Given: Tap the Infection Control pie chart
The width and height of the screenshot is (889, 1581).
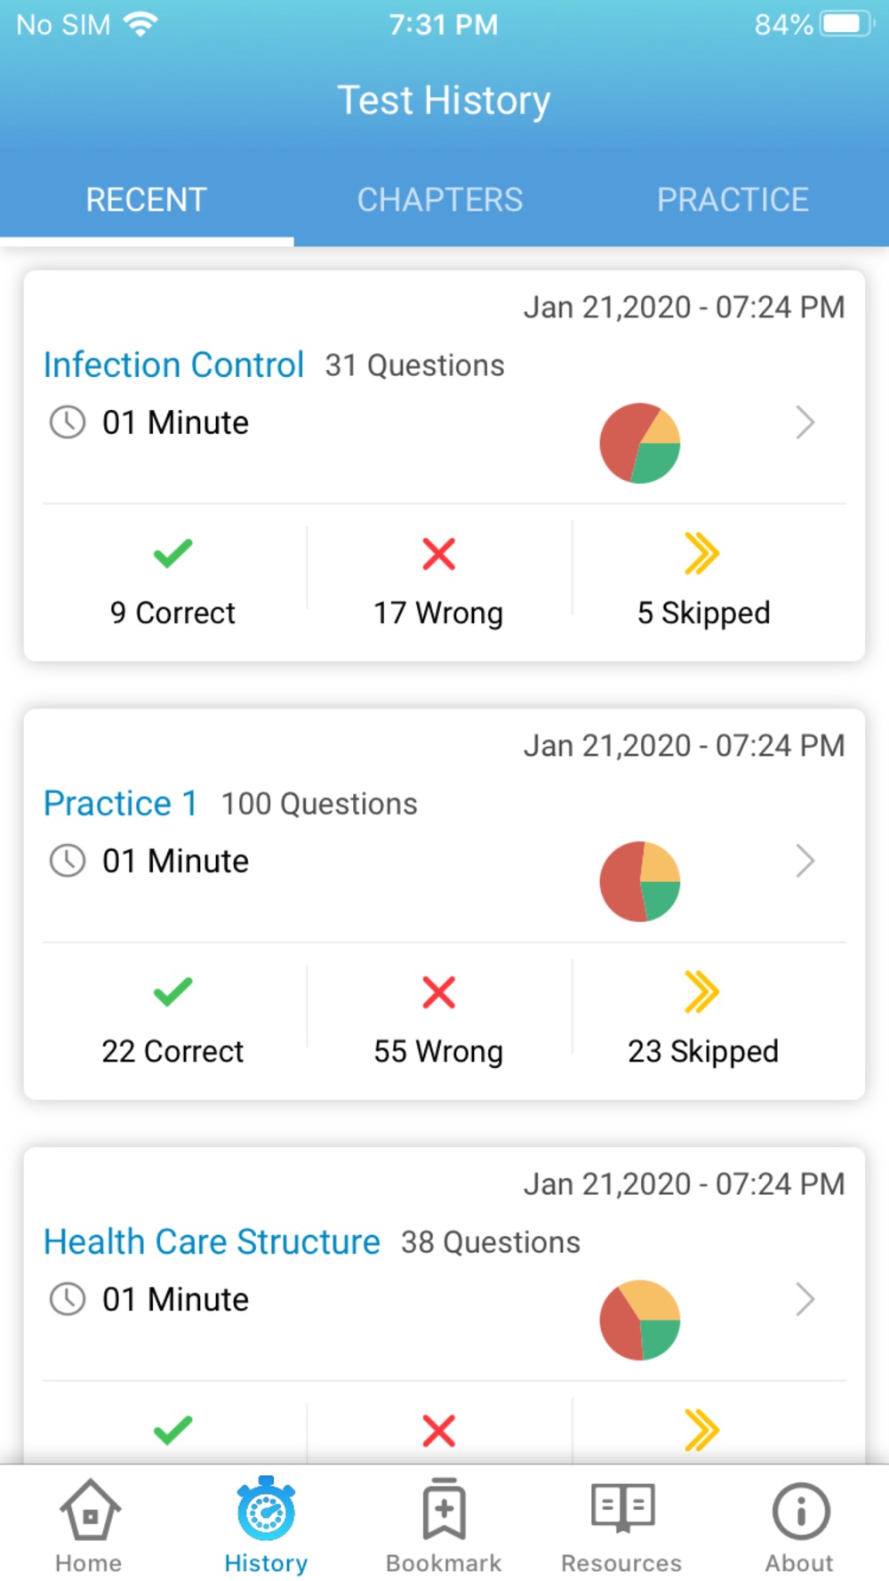Looking at the screenshot, I should tap(640, 443).
